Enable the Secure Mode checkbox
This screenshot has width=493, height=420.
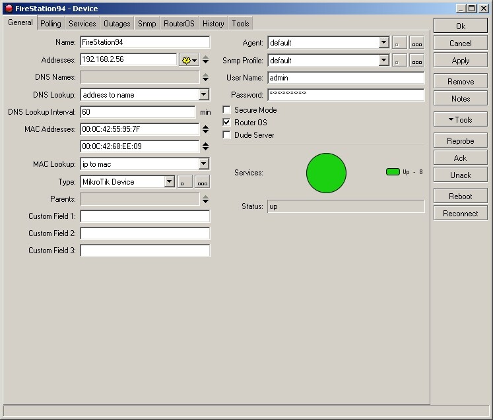(227, 110)
